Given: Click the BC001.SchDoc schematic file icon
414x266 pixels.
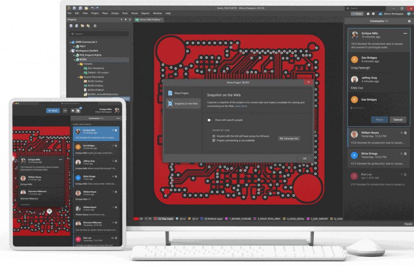Looking at the screenshot, I should [x=86, y=81].
